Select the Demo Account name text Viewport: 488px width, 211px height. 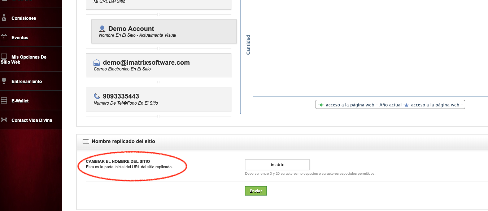(x=131, y=29)
